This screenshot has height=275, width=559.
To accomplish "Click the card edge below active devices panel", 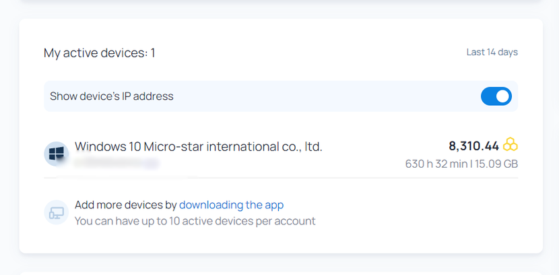I will pyautogui.click(x=281, y=274).
